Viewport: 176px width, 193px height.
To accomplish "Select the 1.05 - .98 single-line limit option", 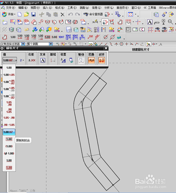I will (9, 118).
